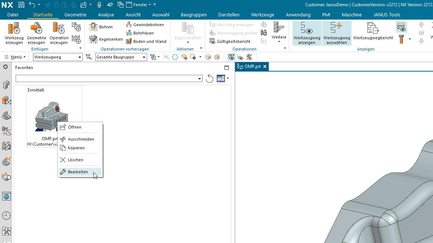Toggle Werkzeugweg auswählen mode
This screenshot has width=433, height=243.
pos(337,33)
